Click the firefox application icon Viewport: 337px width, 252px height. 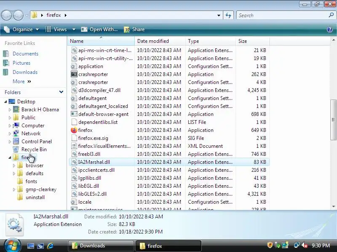point(74,130)
